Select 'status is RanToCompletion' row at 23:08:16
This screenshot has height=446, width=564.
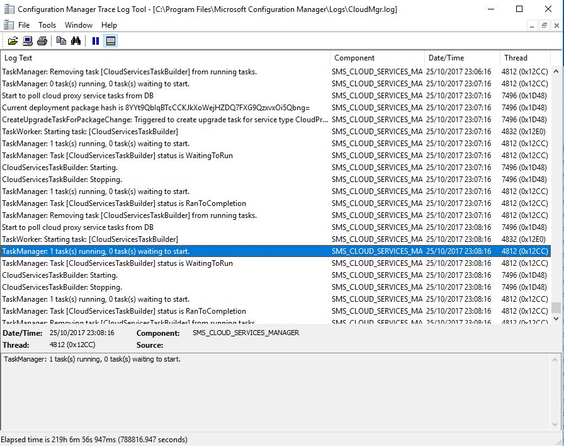click(276, 311)
